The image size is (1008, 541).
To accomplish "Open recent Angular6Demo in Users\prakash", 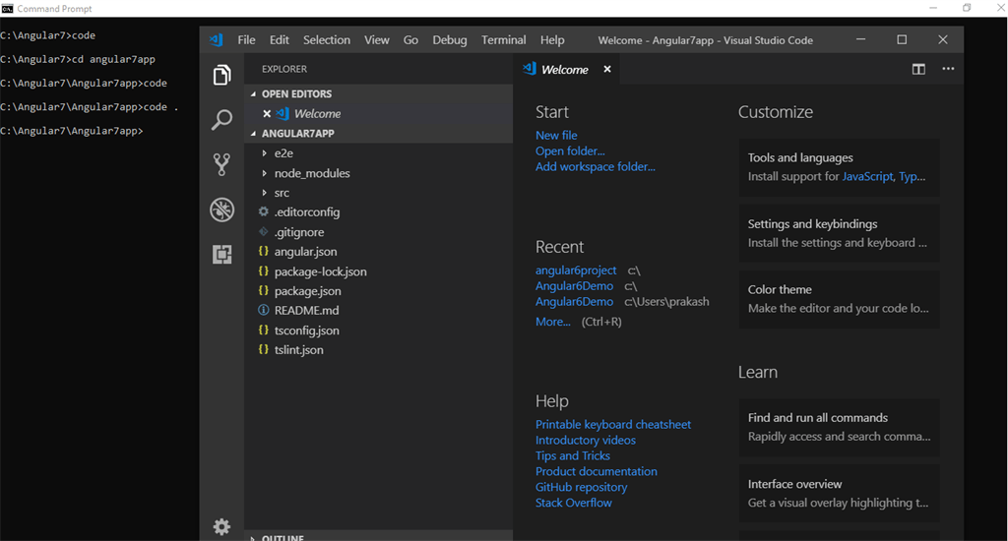I will click(574, 301).
